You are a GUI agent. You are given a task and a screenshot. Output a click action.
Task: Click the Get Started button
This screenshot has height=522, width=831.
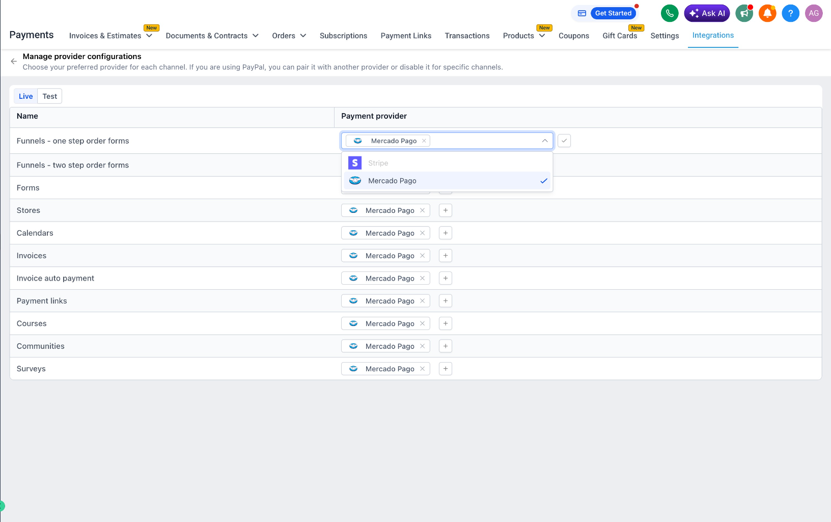click(x=613, y=13)
